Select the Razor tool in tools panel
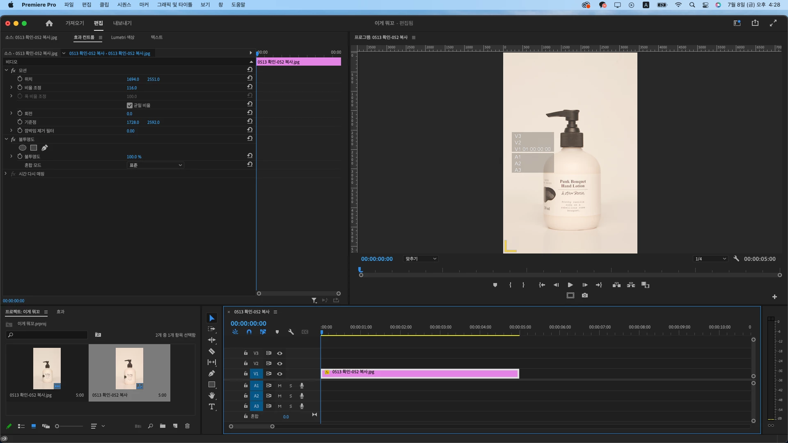 (212, 352)
